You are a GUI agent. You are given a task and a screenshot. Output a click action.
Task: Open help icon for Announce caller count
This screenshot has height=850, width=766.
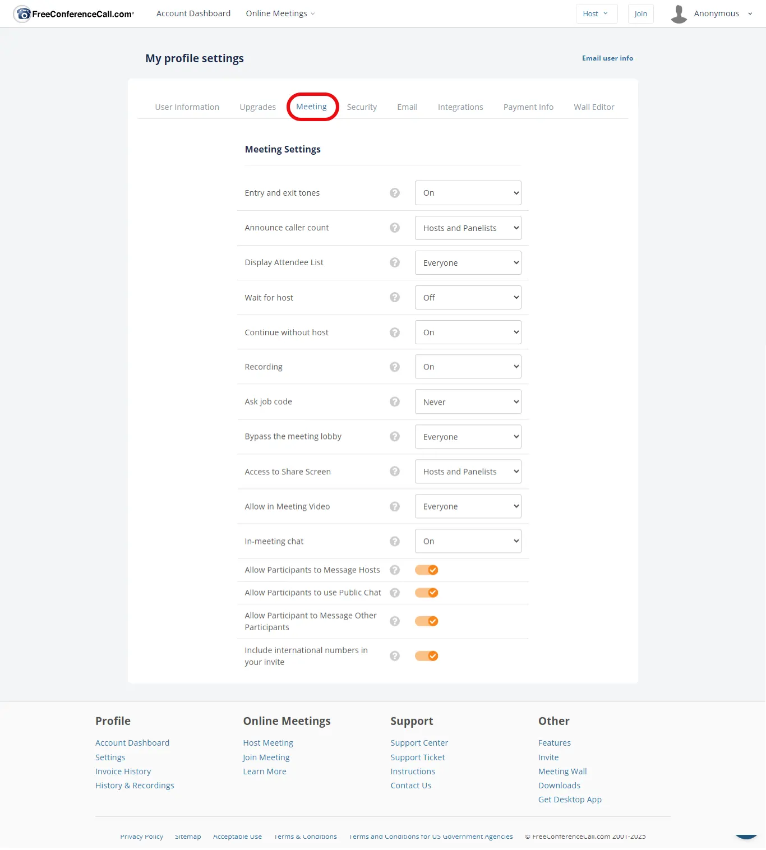click(x=395, y=228)
